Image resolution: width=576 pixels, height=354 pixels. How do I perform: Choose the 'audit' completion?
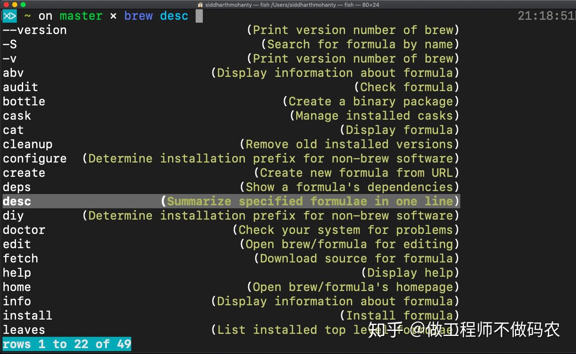tap(21, 87)
